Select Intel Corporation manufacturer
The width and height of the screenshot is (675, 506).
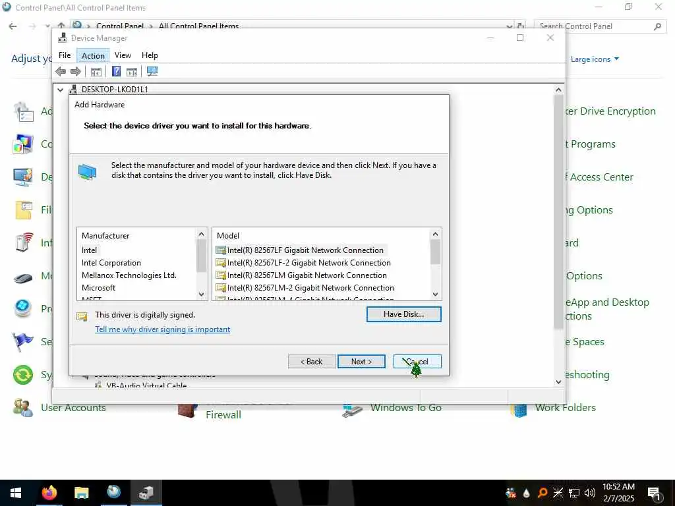pos(111,263)
